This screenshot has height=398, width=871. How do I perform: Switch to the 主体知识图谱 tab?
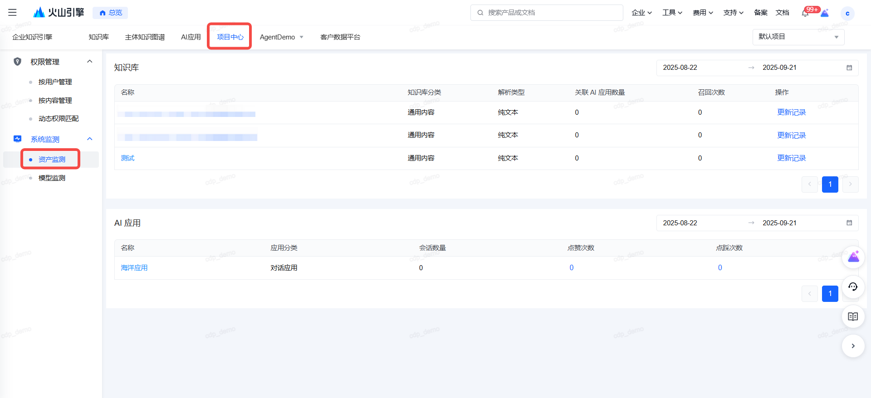[145, 37]
